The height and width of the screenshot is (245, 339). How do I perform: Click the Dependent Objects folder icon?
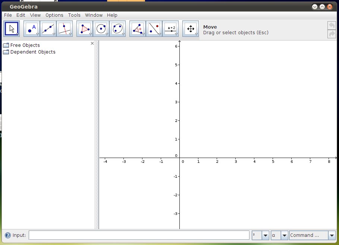(x=6, y=52)
